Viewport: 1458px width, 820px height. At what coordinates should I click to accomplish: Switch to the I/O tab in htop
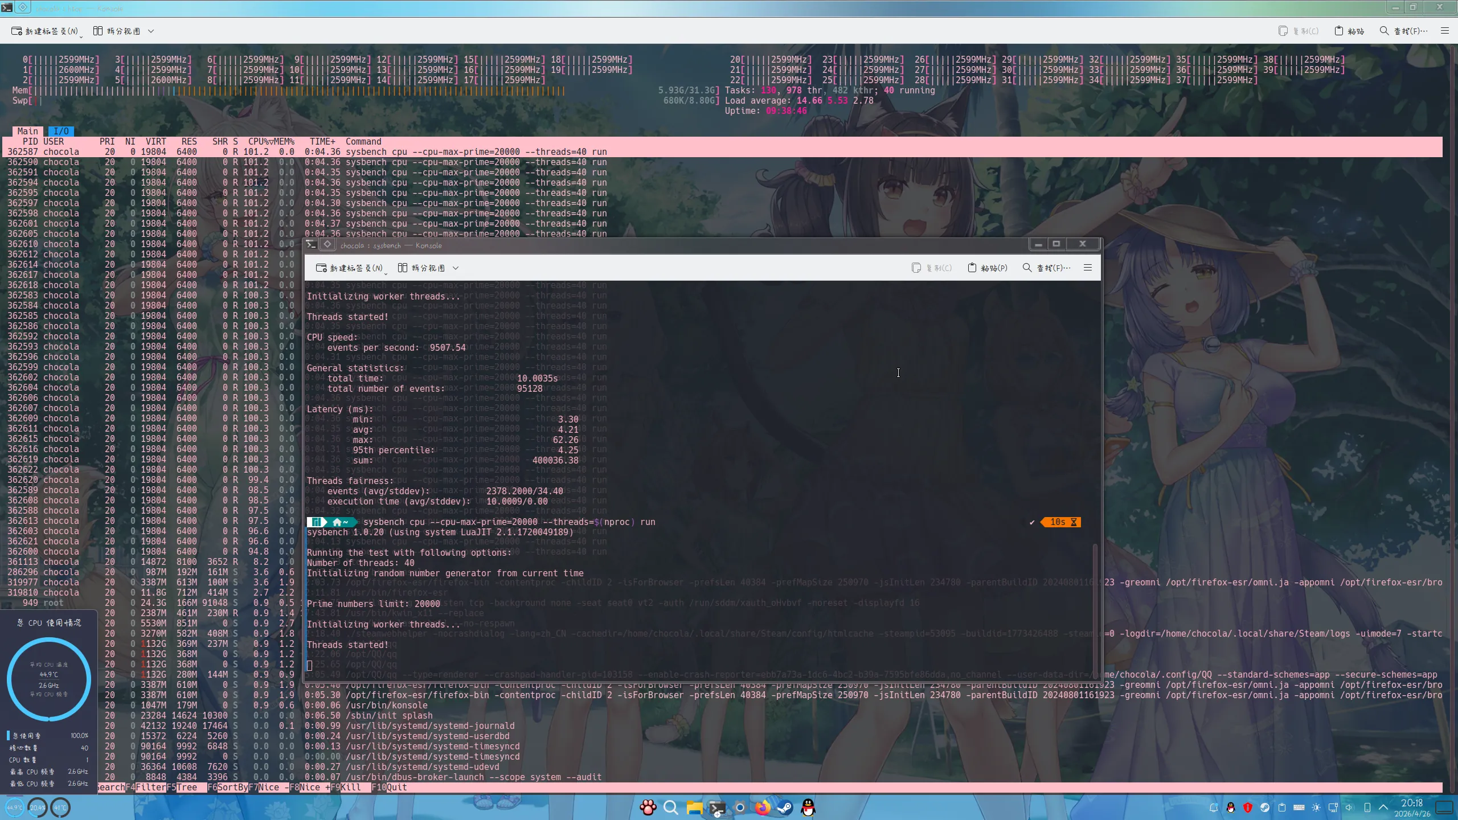(x=61, y=131)
